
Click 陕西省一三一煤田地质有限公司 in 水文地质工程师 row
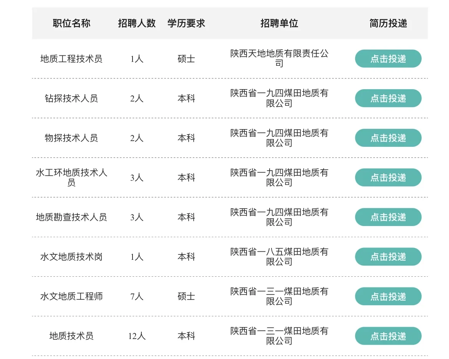pyautogui.click(x=279, y=296)
